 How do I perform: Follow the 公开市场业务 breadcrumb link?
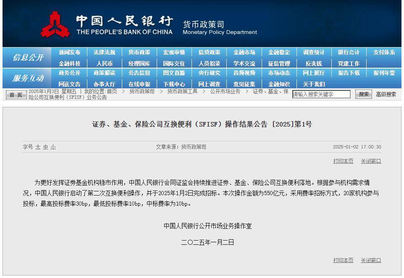[225, 91]
